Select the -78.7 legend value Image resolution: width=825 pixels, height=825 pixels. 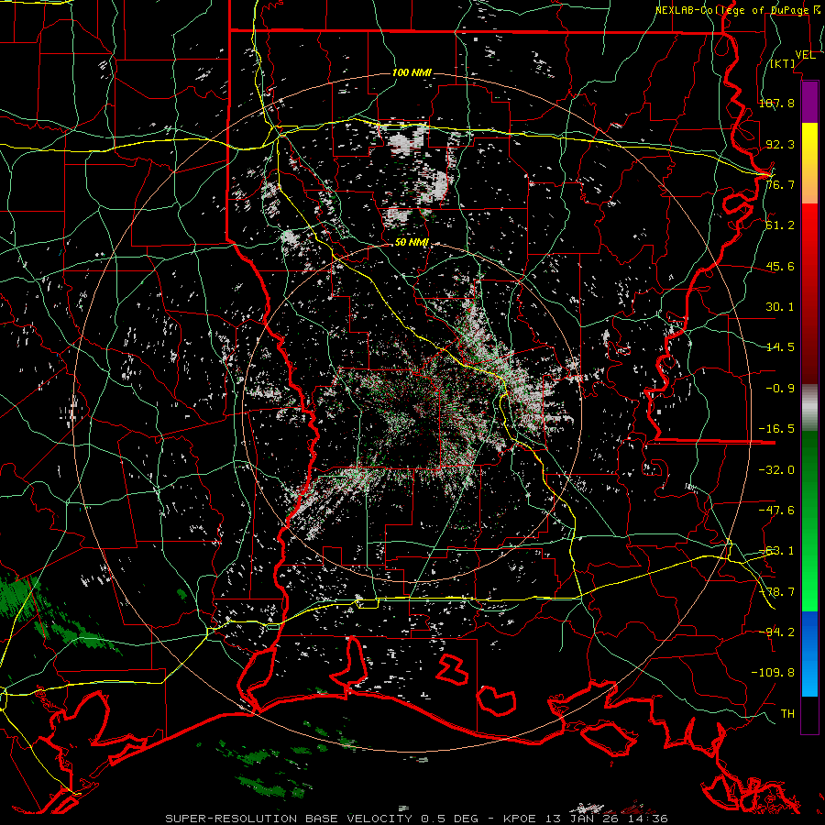click(776, 592)
